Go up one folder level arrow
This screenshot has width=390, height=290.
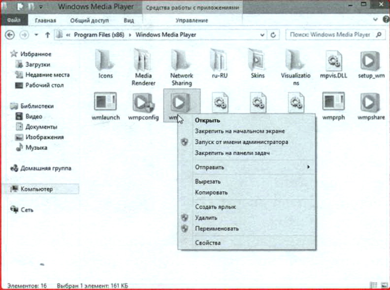pos(47,35)
